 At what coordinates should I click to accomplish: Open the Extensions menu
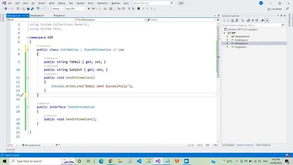pos(103,3)
